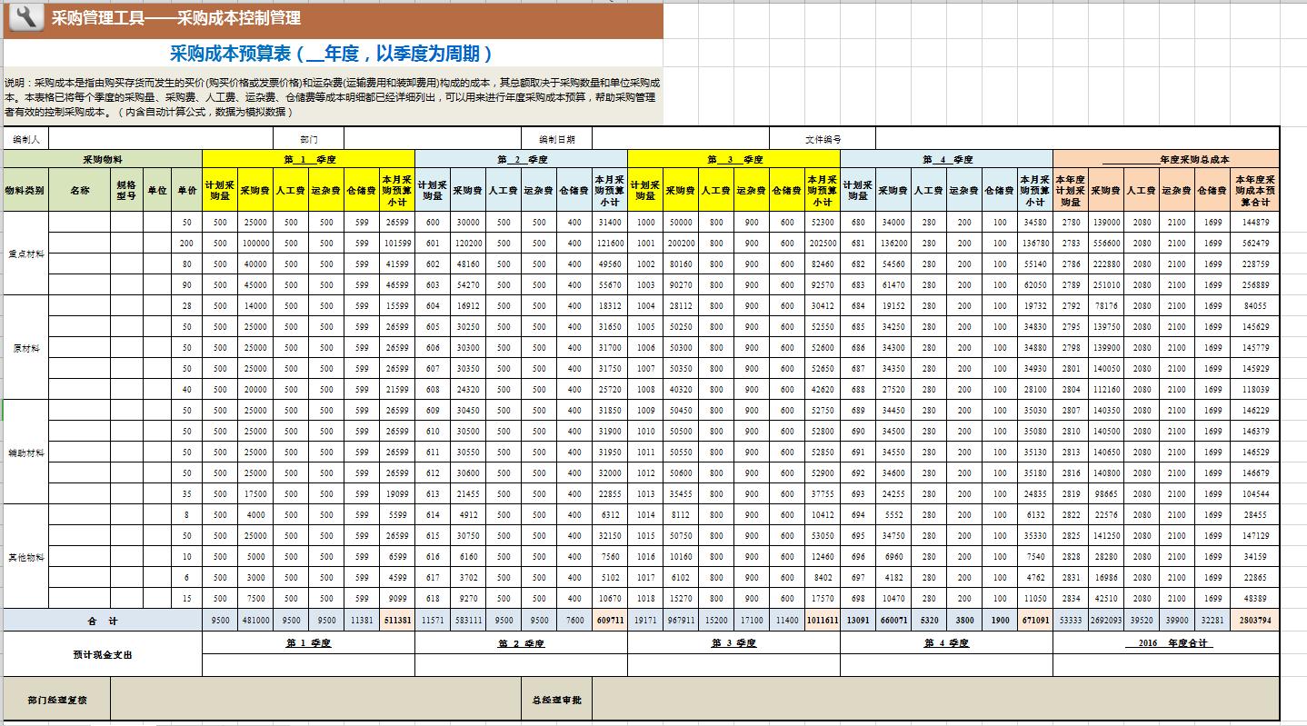Select the annual total cell 2803794
Image resolution: width=1307 pixels, height=726 pixels.
[1254, 621]
